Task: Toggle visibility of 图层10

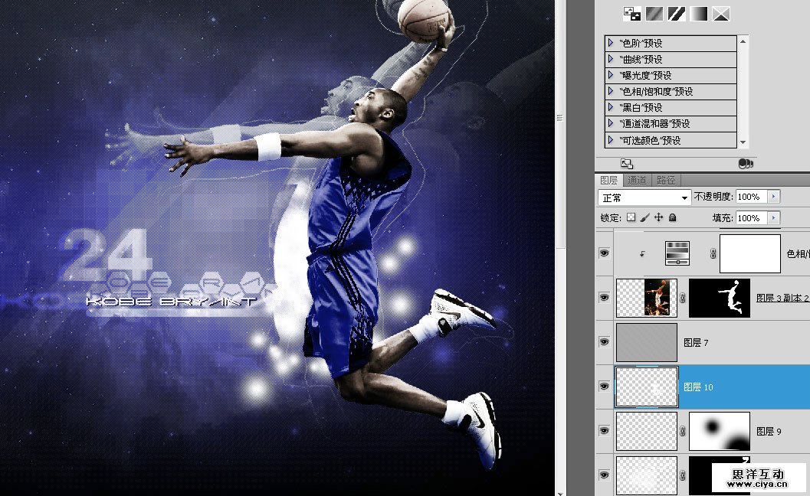Action: click(x=604, y=387)
